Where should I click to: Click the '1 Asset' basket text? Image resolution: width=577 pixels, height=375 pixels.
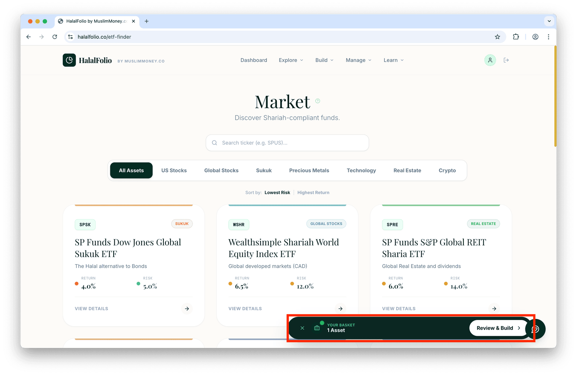point(336,330)
